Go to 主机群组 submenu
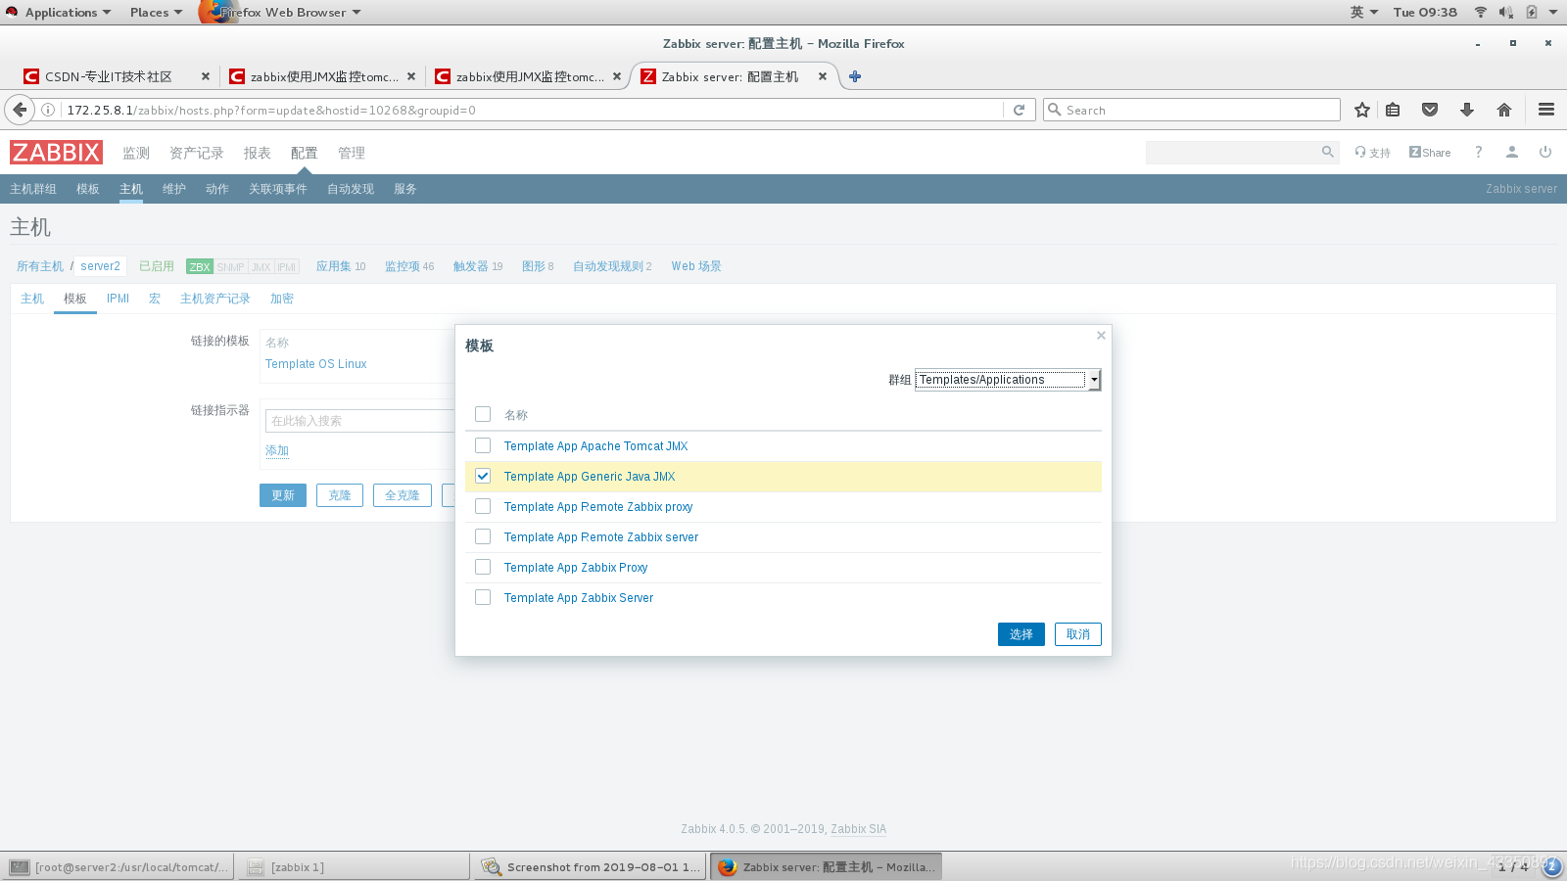This screenshot has height=881, width=1567. pos(33,189)
